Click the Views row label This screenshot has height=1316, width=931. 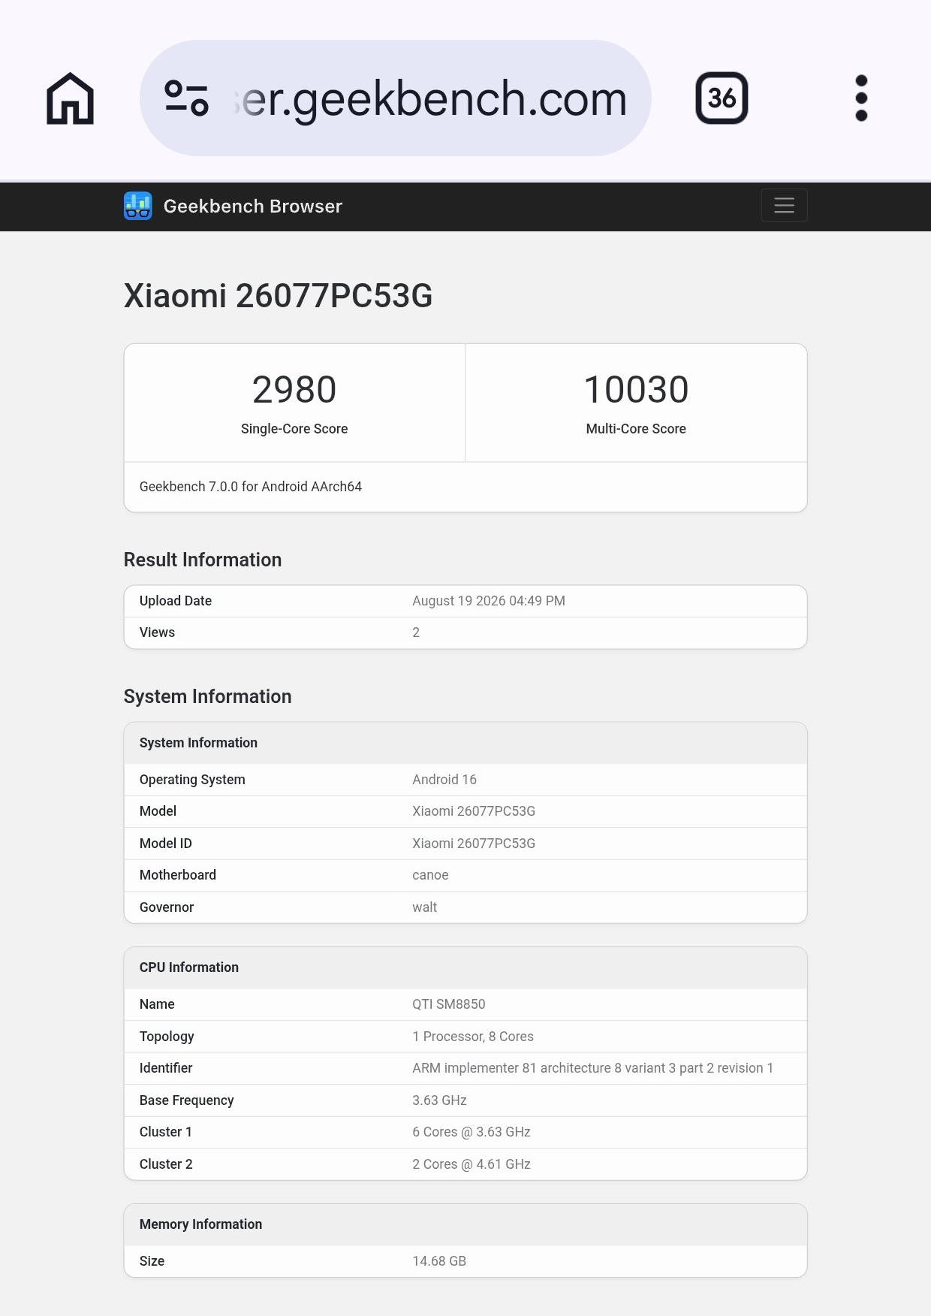157,632
